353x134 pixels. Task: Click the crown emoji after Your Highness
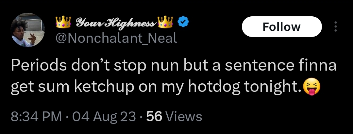[x=166, y=23]
